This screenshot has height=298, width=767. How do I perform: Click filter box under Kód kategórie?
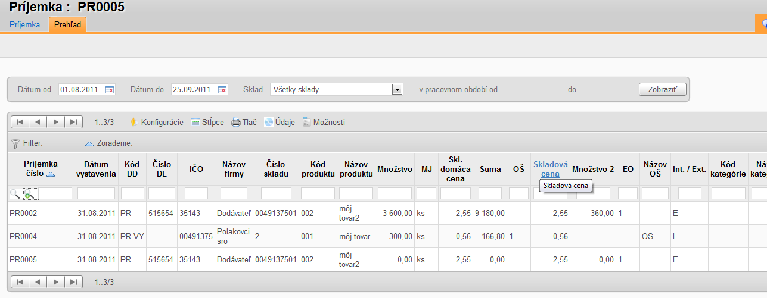728,193
